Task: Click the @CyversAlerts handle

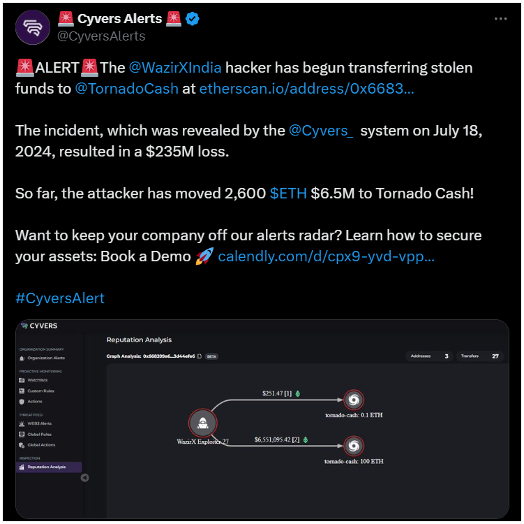Action: pyautogui.click(x=101, y=36)
